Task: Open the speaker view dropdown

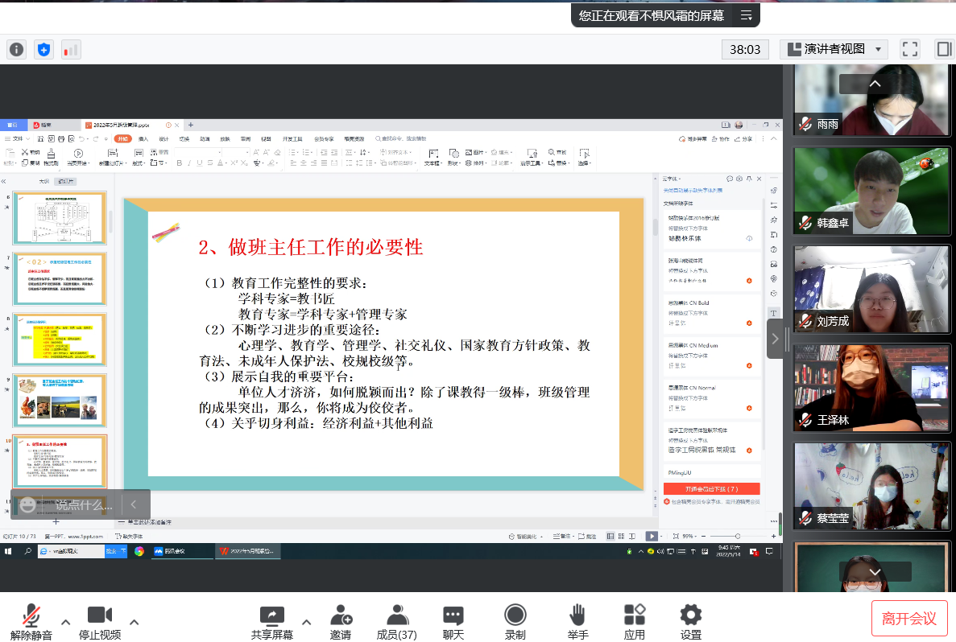Action: [834, 49]
